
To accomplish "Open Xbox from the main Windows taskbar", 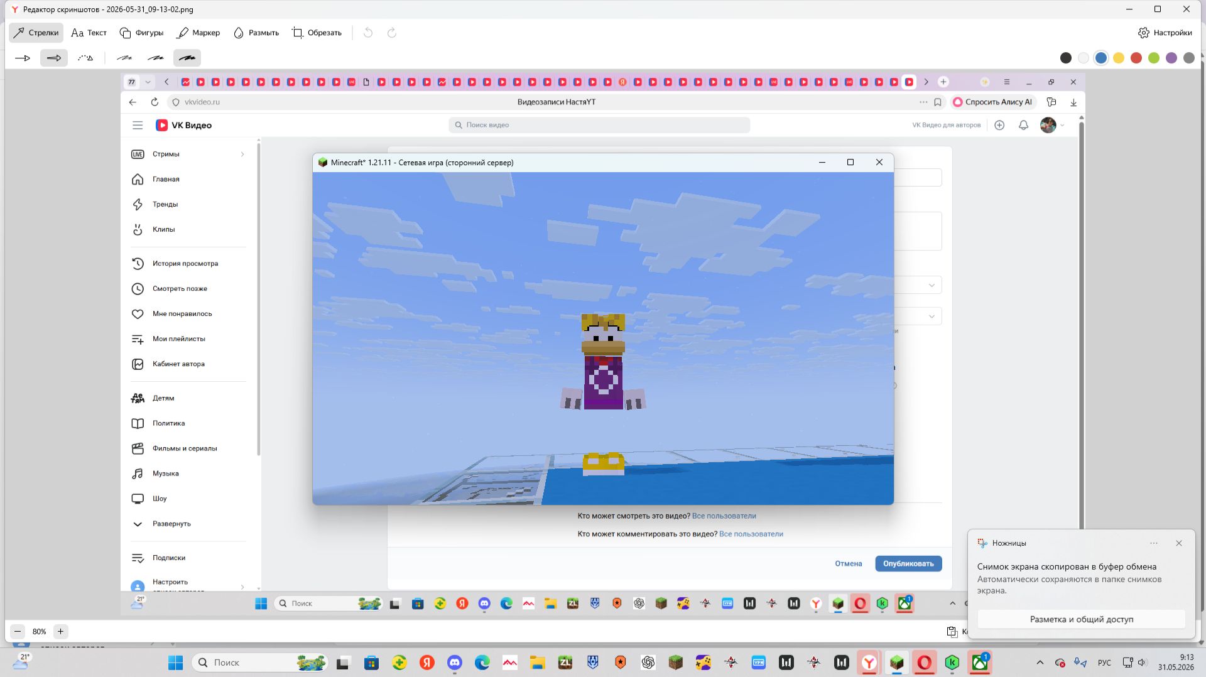I will click(980, 663).
